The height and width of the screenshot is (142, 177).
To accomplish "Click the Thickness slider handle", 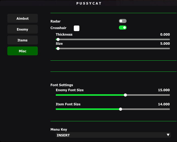I will (x=58, y=39).
